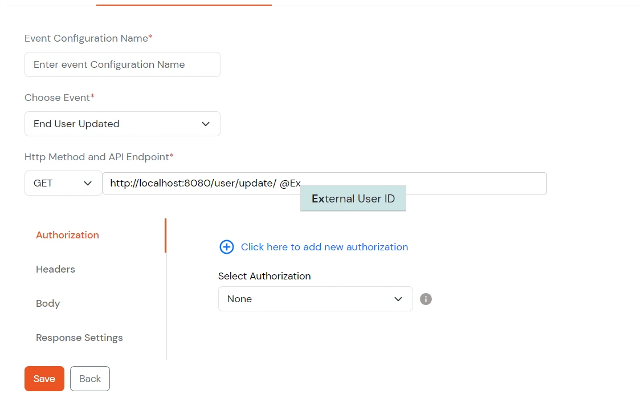Open the HTTP method dropdown showing GET
Screen dimensions: 641x414
[63, 183]
